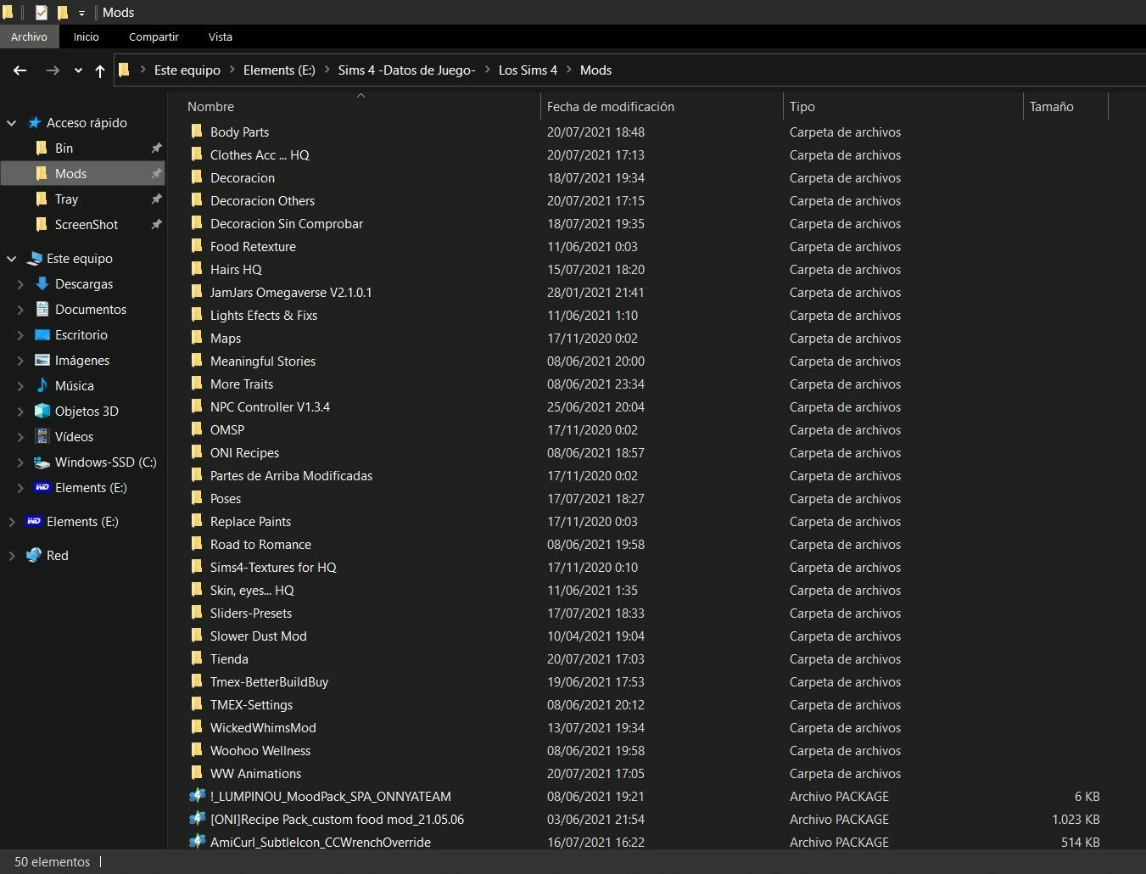Click the Food Retexture folder icon
This screenshot has width=1146, height=874.
click(x=197, y=246)
